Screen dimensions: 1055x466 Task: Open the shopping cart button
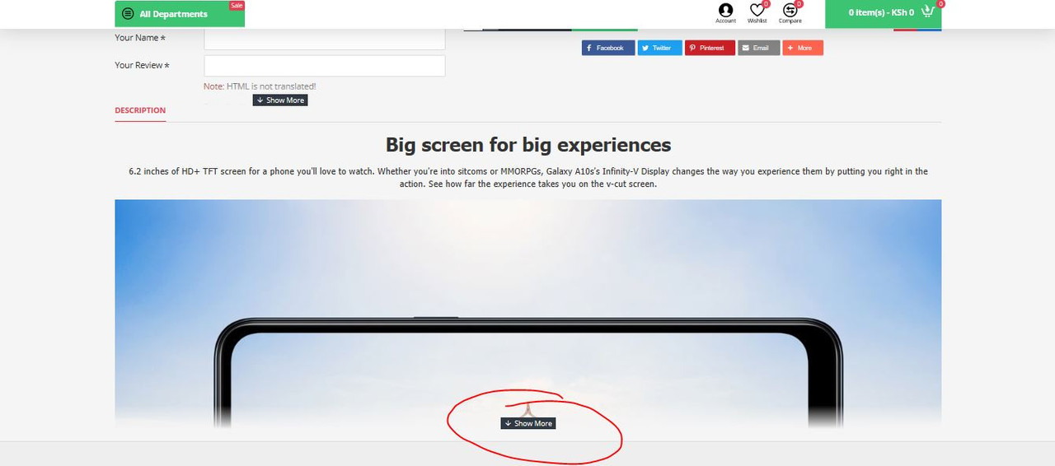coord(884,13)
